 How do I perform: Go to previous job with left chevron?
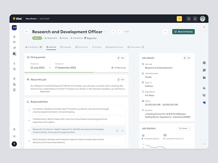113,32
